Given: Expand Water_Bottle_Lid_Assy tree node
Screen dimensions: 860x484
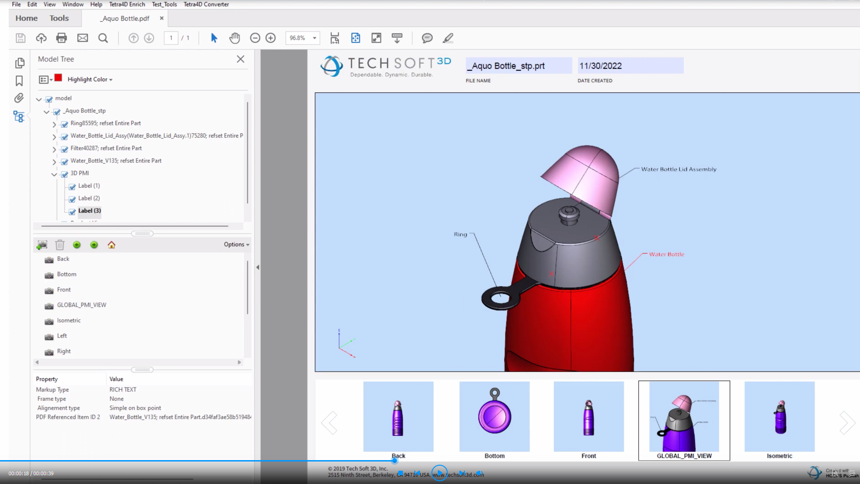Looking at the screenshot, I should click(54, 136).
